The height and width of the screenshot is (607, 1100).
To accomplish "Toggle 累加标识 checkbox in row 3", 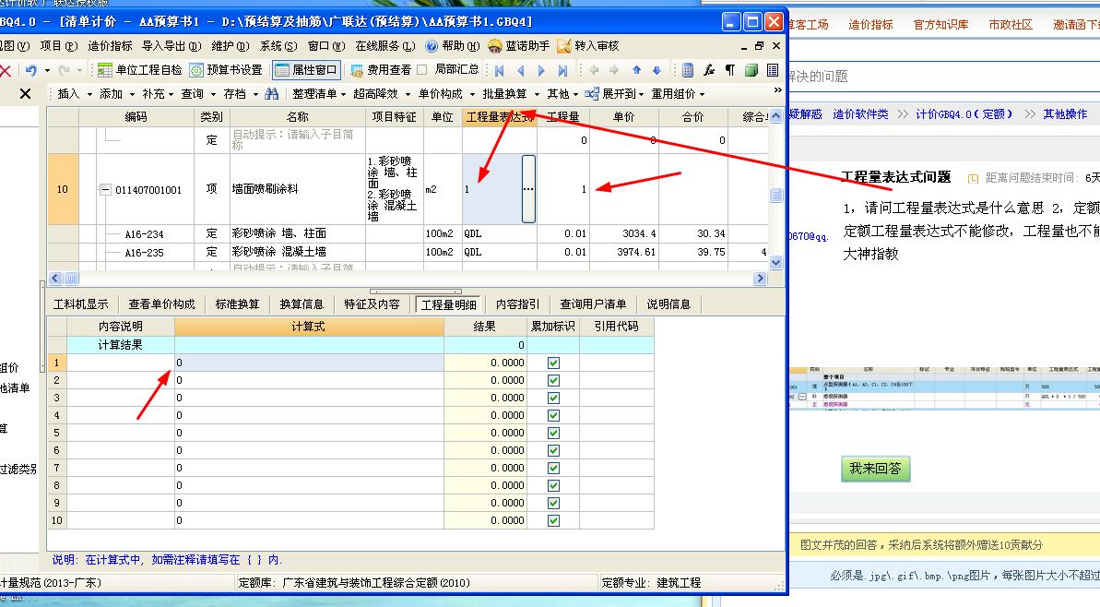I will [x=553, y=398].
